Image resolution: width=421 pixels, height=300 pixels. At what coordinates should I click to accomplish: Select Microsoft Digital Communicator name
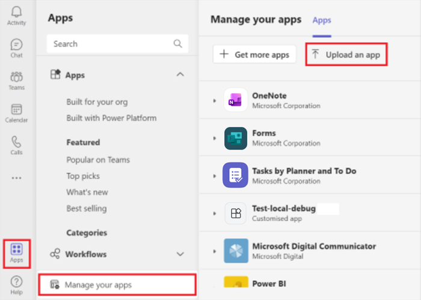(314, 246)
